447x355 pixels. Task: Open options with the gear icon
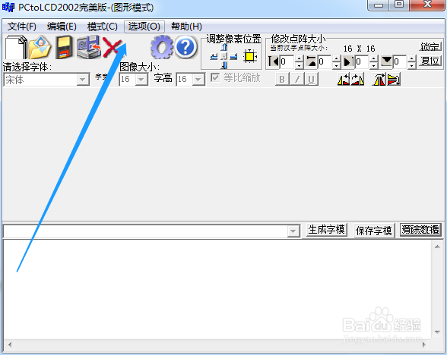pyautogui.click(x=162, y=47)
